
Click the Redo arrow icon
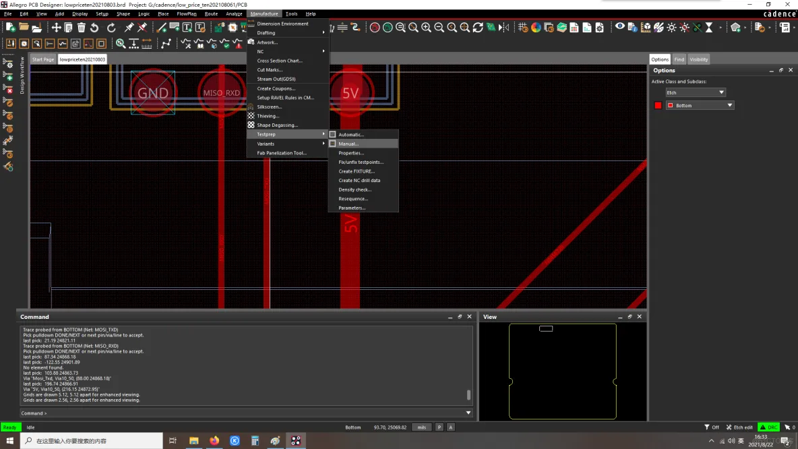coord(111,28)
